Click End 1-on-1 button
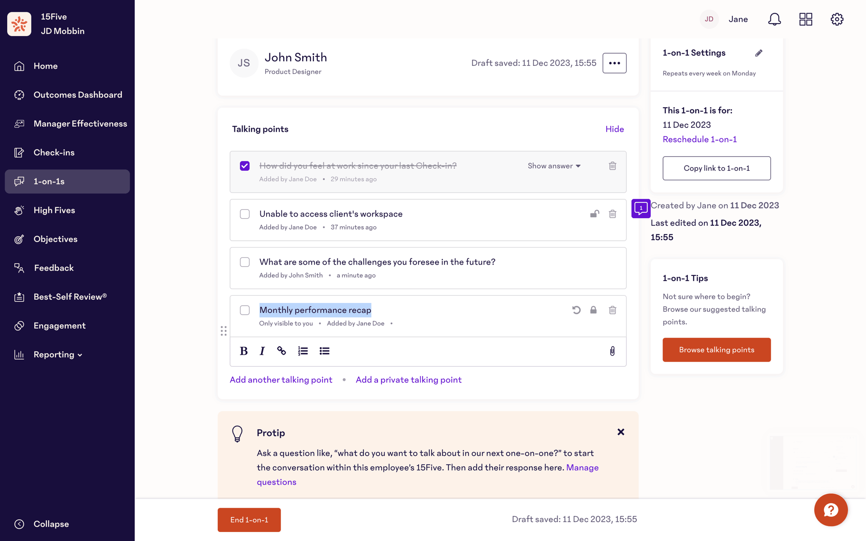 coord(249,520)
